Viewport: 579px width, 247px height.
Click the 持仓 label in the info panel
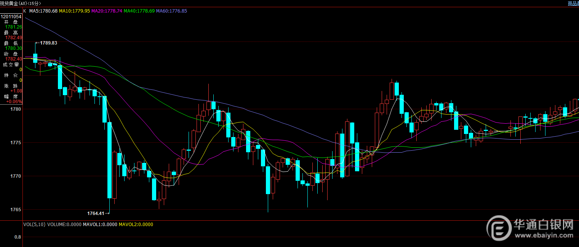(x=11, y=75)
